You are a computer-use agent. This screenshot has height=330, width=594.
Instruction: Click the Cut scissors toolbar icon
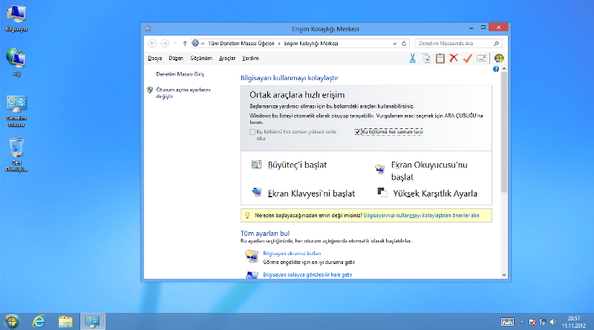click(x=413, y=59)
